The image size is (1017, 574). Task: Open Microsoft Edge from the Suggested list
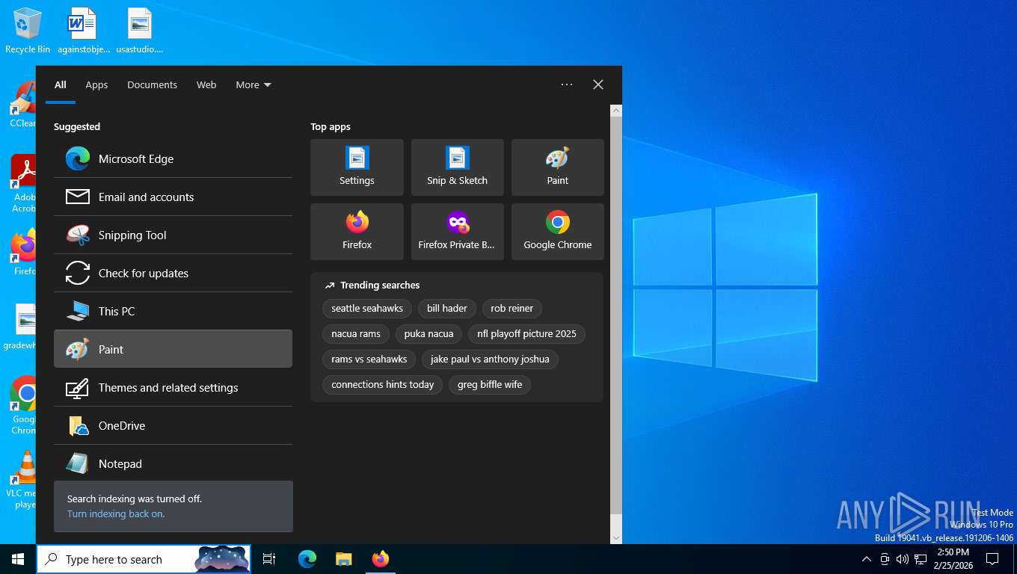173,158
